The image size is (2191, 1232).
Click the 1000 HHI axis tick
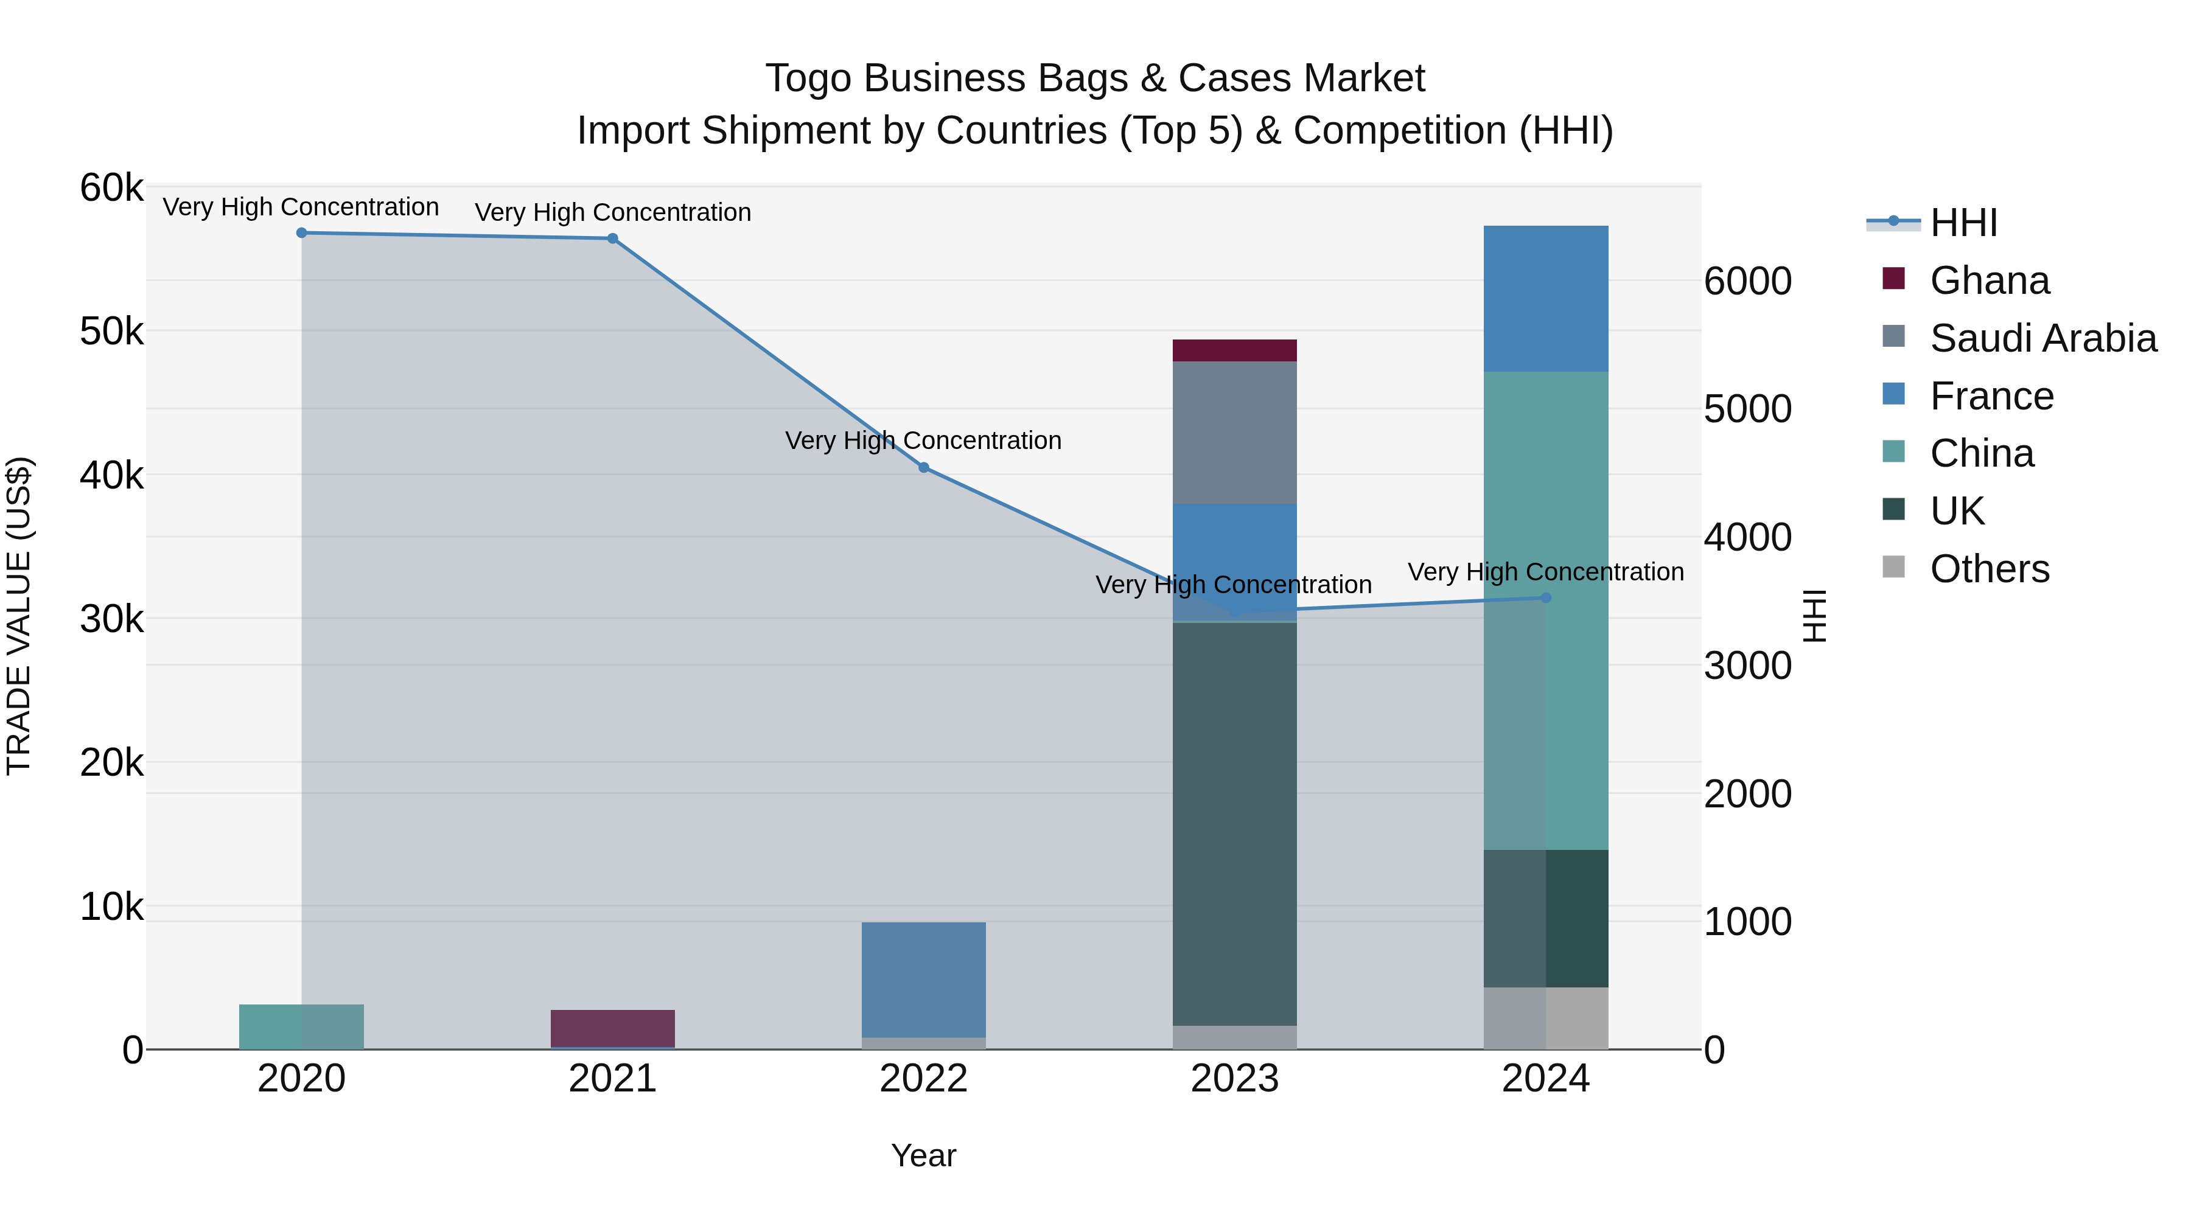coord(1748,922)
